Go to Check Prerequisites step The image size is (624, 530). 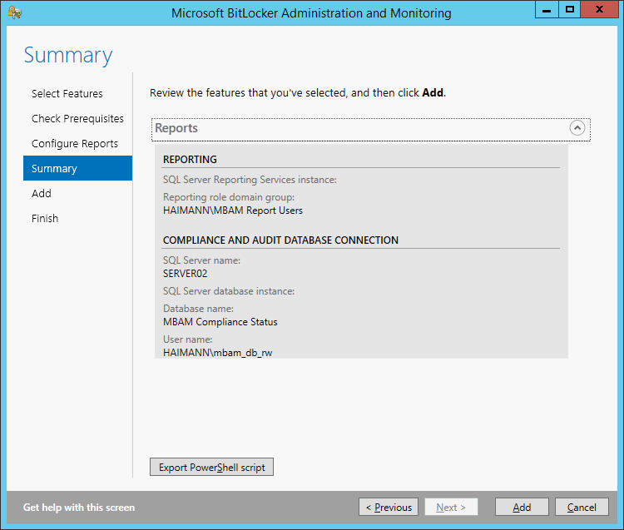click(x=77, y=119)
